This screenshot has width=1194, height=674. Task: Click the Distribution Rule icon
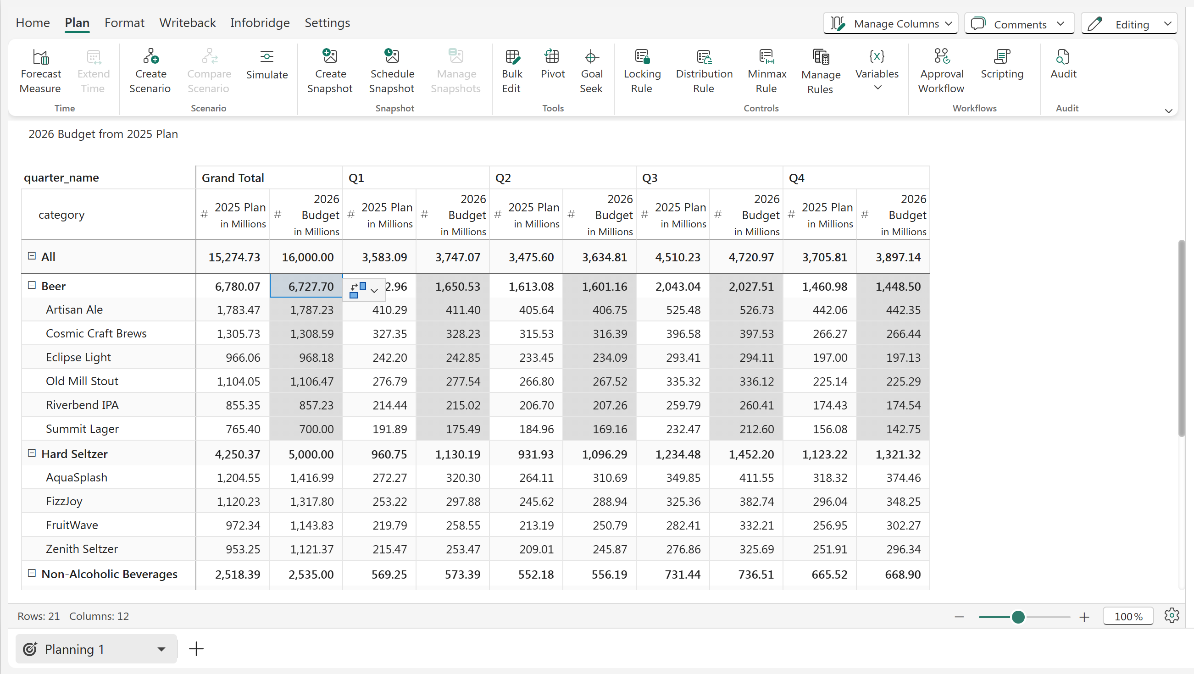tap(704, 57)
